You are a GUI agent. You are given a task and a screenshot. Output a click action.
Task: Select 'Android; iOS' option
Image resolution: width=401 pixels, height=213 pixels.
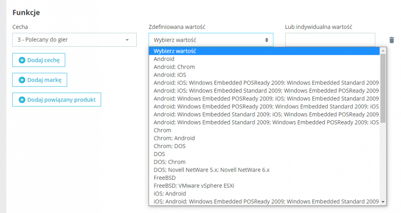[170, 75]
